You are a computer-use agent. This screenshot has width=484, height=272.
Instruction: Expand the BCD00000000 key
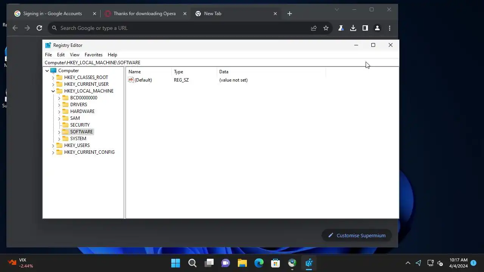[x=59, y=98]
